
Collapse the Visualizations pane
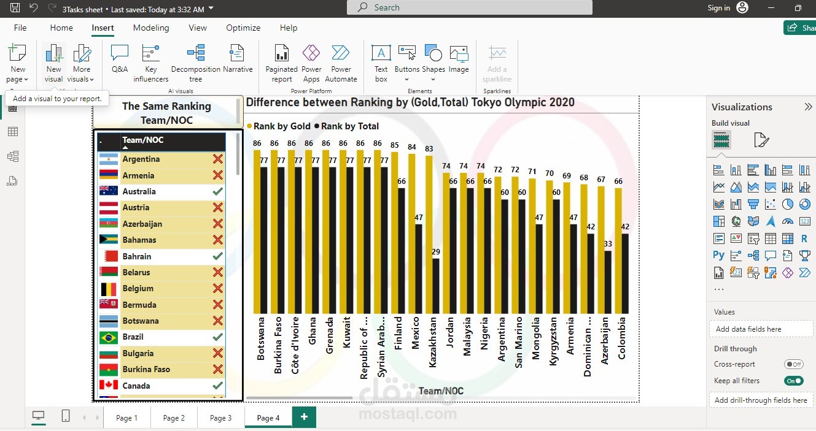pos(808,107)
